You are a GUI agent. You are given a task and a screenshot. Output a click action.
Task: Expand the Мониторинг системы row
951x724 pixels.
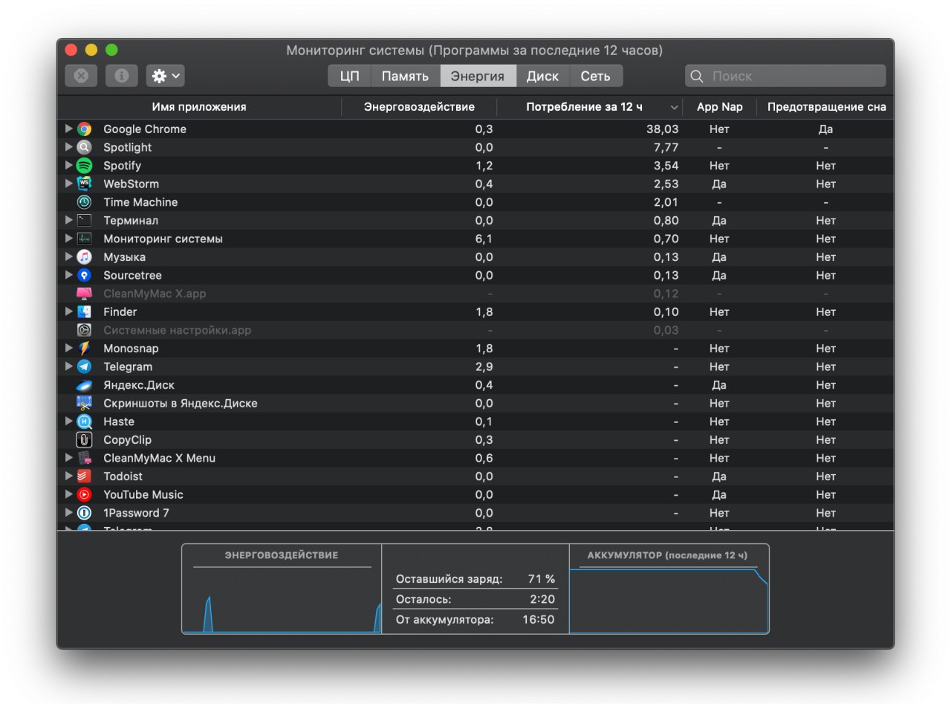(69, 239)
